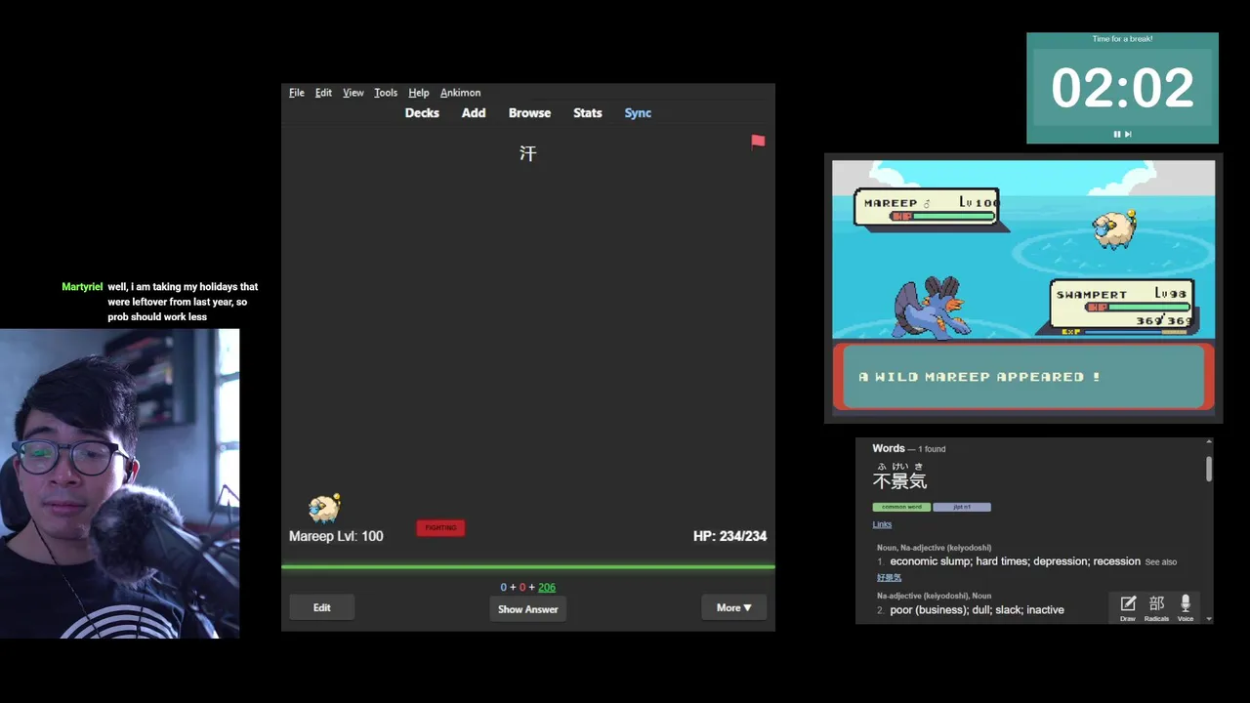This screenshot has width=1250, height=703.
Task: Click the kanji 汗 on the card
Action: coord(528,153)
